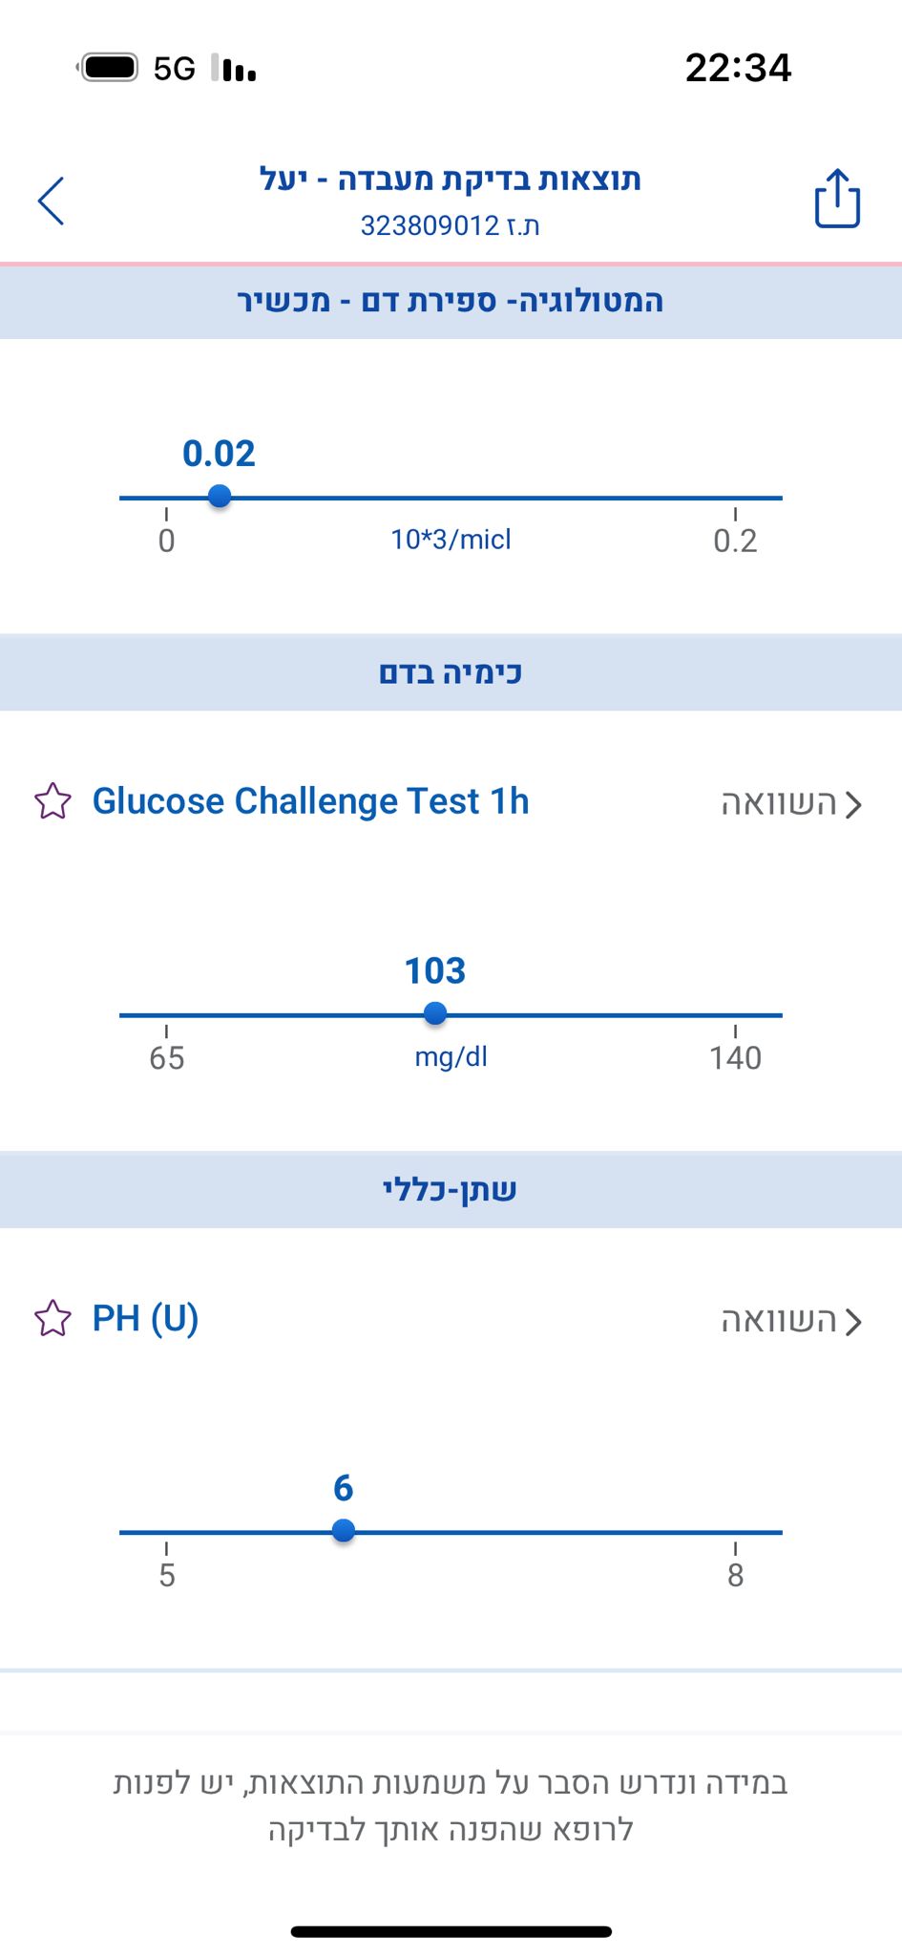Tap the share icon

point(837,199)
